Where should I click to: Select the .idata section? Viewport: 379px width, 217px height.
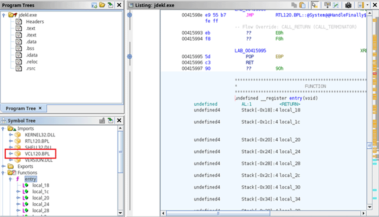coord(32,55)
